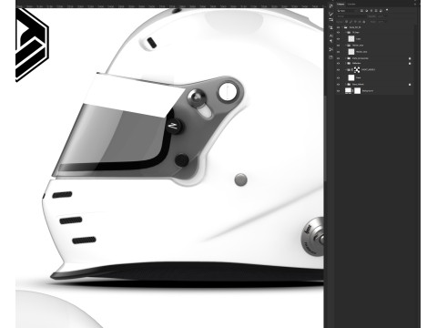The image size is (437, 328).
Task: Select the visor group's checkered mask thumbnail
Action: (x=357, y=70)
